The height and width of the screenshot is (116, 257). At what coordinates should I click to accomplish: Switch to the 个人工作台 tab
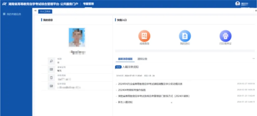45,11
